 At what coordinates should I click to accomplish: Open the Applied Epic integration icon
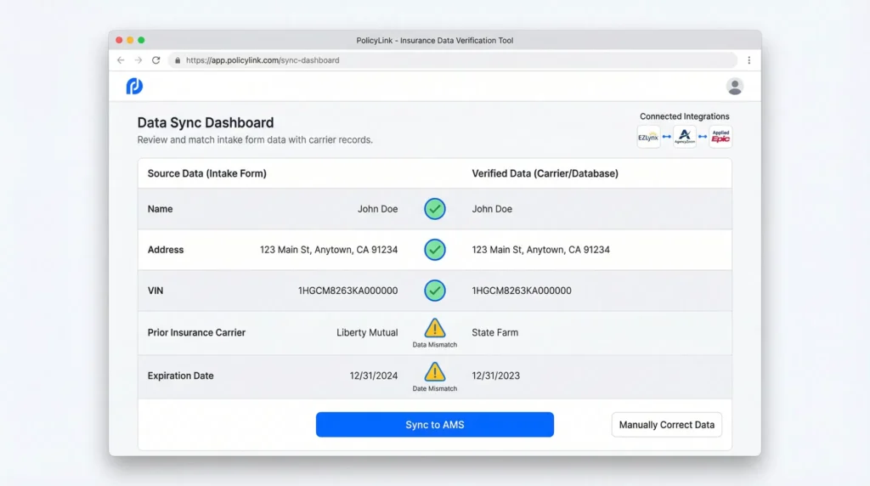click(x=720, y=137)
